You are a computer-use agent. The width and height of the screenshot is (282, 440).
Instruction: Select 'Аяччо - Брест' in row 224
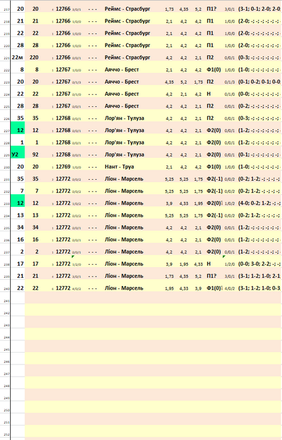coord(122,94)
